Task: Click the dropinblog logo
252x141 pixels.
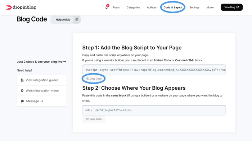Action: pyautogui.click(x=21, y=8)
